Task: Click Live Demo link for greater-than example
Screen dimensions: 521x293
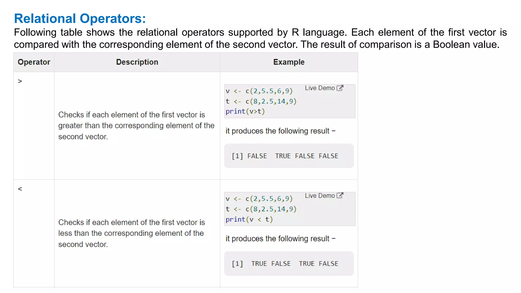Action: click(x=320, y=88)
